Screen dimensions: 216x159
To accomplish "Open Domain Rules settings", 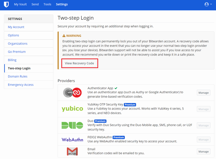I will 29,76.
